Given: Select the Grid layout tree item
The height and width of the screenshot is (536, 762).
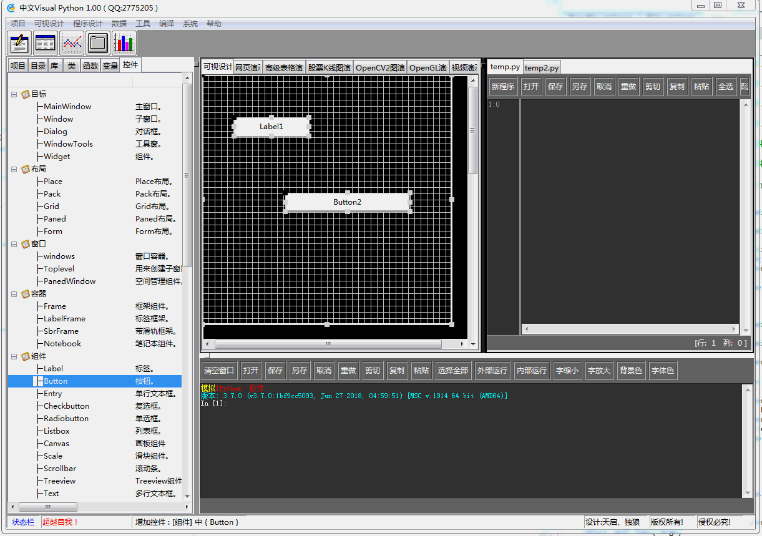Looking at the screenshot, I should pyautogui.click(x=51, y=207).
